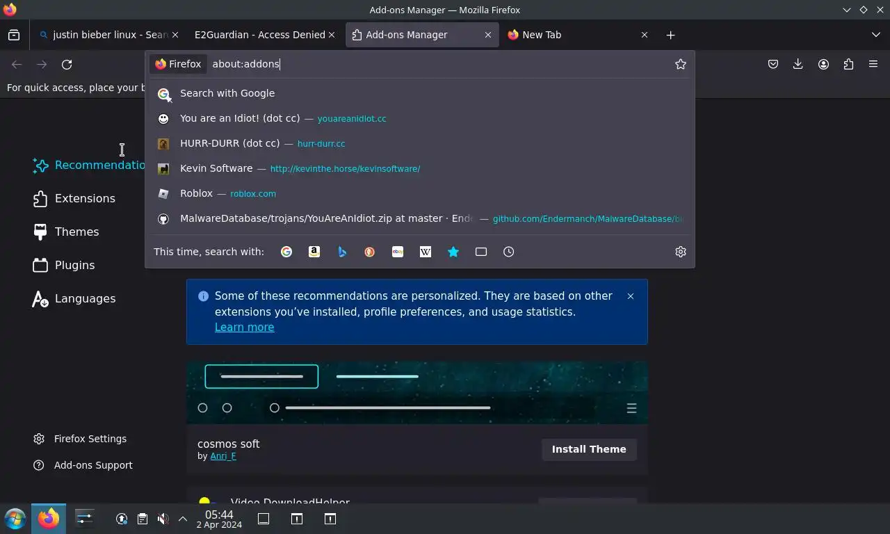Click Firefox icon in the taskbar
The width and height of the screenshot is (890, 534).
point(49,519)
